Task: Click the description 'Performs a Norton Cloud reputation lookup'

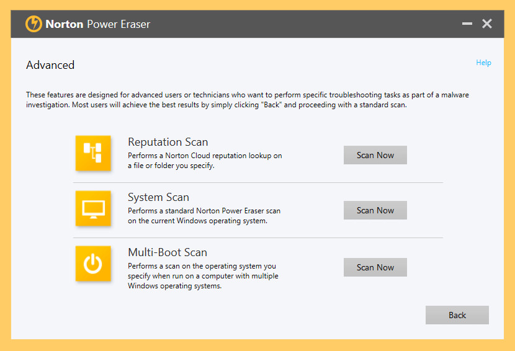Action: (x=205, y=161)
